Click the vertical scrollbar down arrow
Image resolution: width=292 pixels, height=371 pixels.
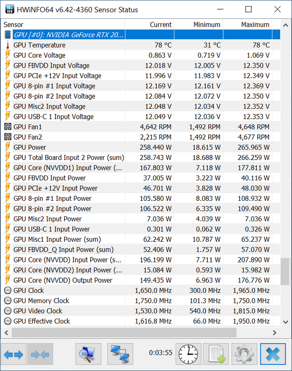(x=285, y=322)
